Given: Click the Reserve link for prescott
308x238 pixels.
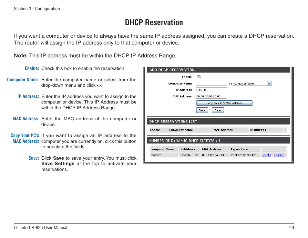Looking at the screenshot, I should pos(279,155).
